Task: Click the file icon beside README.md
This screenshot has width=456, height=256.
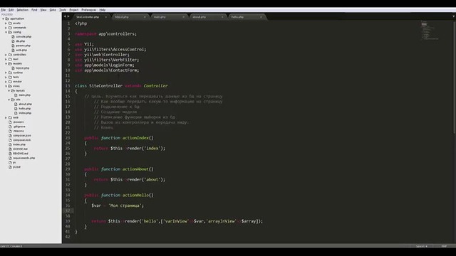Action: click(x=10, y=154)
